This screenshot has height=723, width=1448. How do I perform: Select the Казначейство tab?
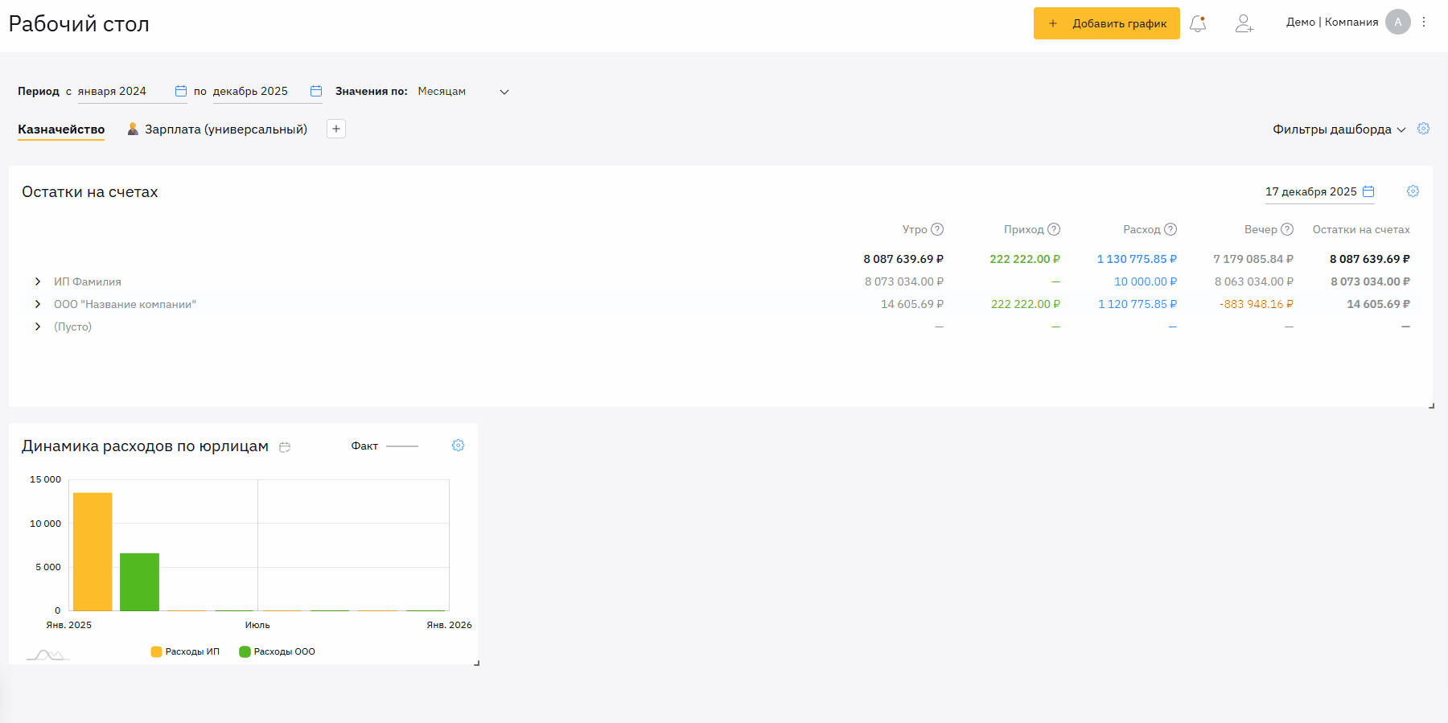click(x=61, y=129)
